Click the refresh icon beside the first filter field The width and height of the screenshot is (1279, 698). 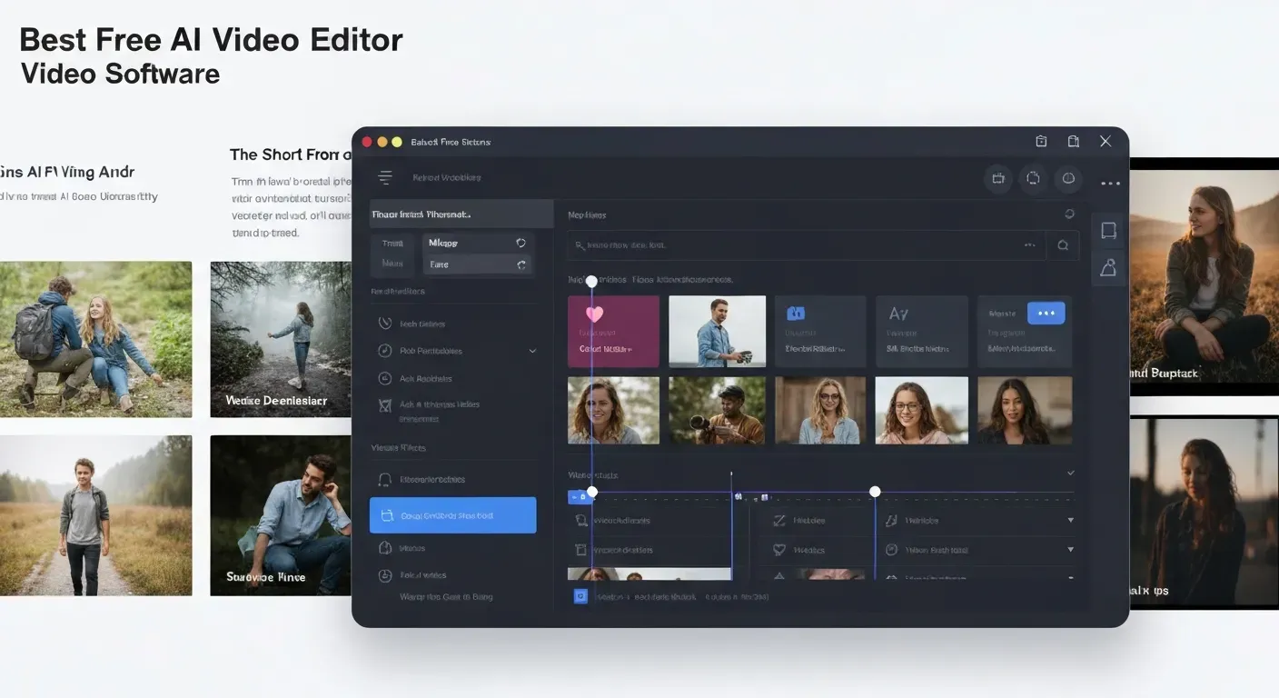521,243
